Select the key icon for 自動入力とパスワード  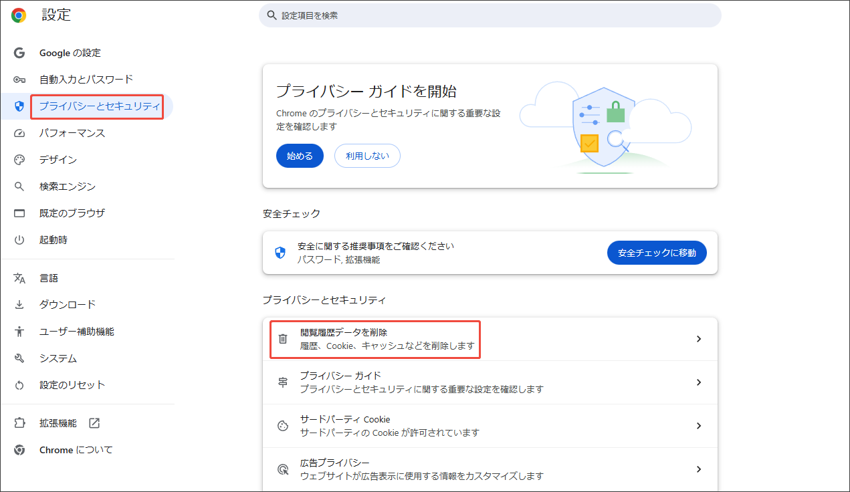(18, 80)
